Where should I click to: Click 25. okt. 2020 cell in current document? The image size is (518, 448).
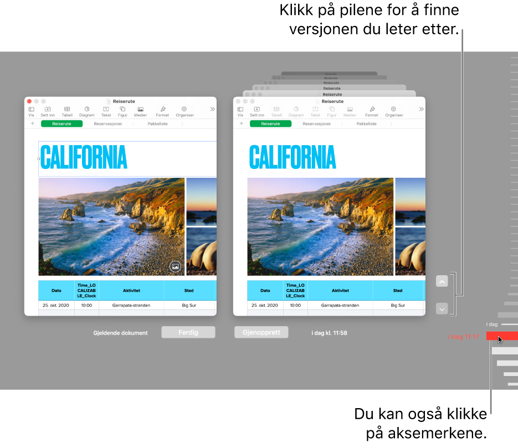pyautogui.click(x=56, y=305)
